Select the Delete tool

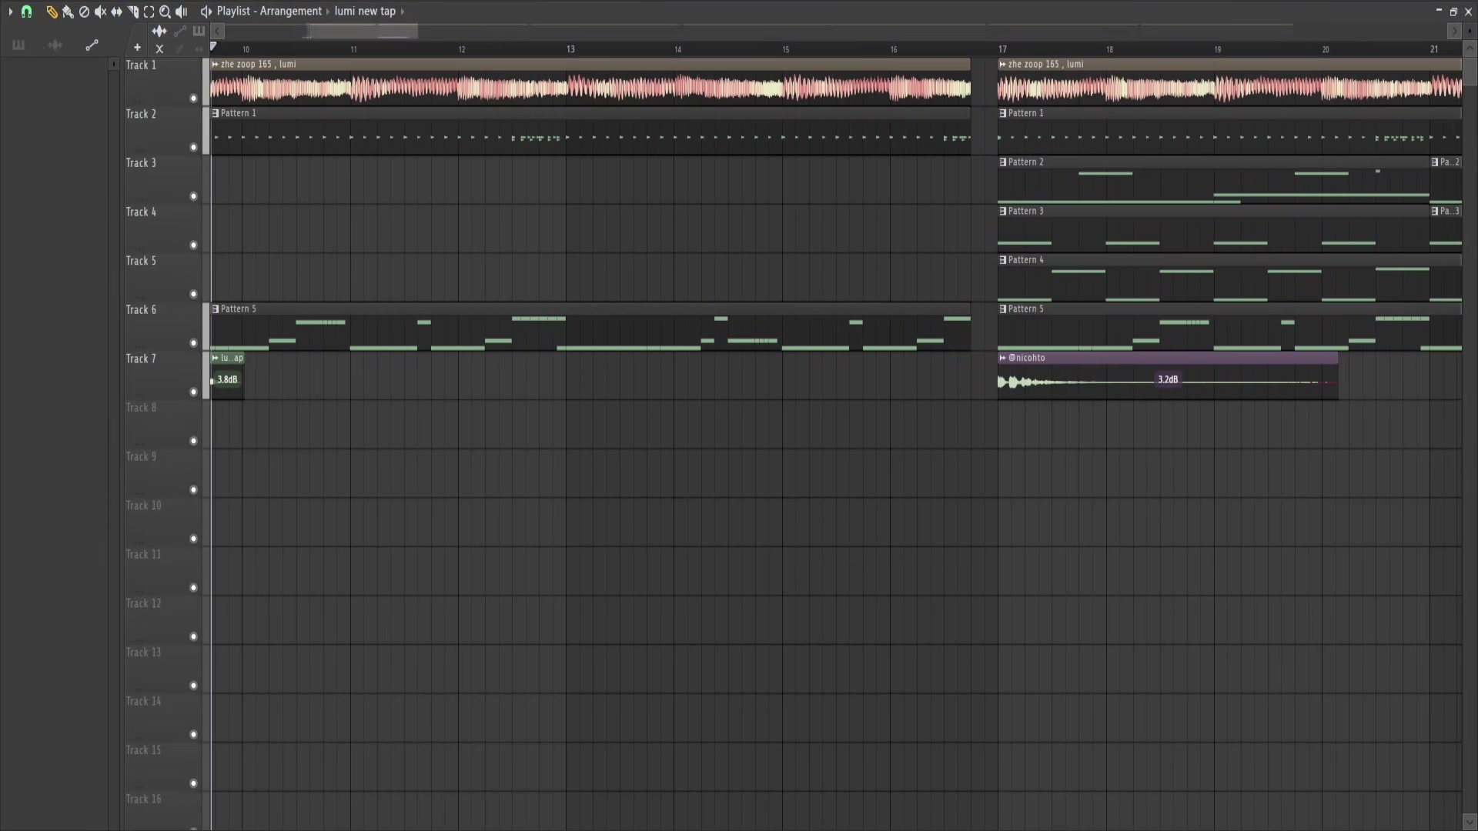84,12
